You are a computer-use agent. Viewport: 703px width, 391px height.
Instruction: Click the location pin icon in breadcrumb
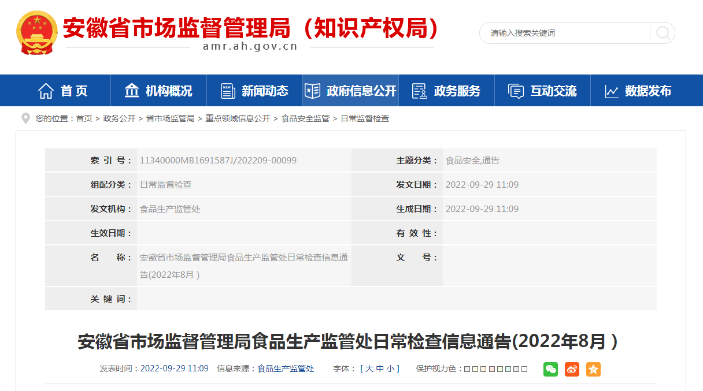pos(25,118)
